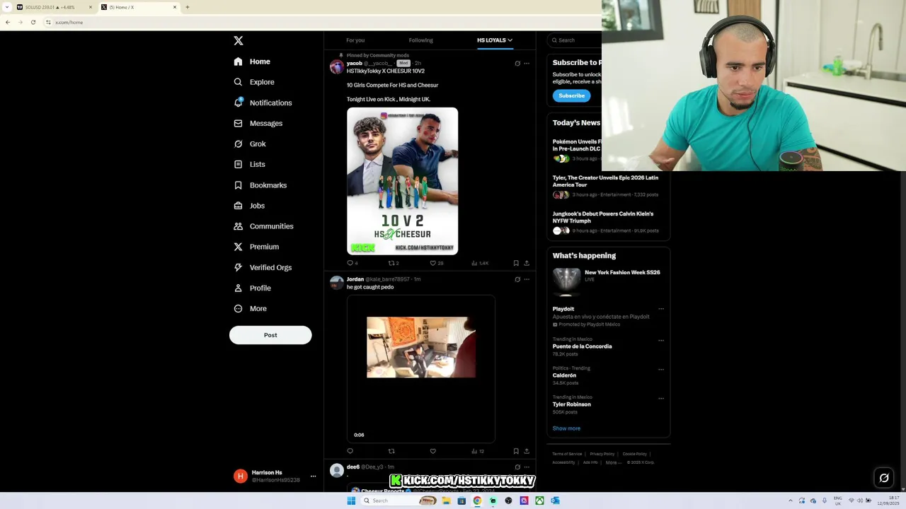Open the Windows Start menu

351,501
